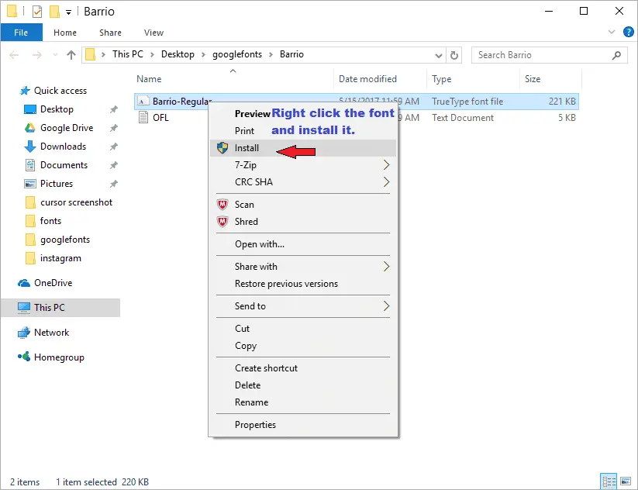The height and width of the screenshot is (490, 638).
Task: Click the UAC shield icon beside Install
Action: pos(222,148)
